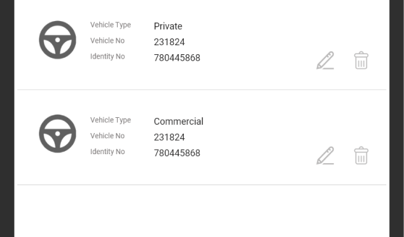Select the Private vehicle type value
Image resolution: width=404 pixels, height=237 pixels.
168,26
